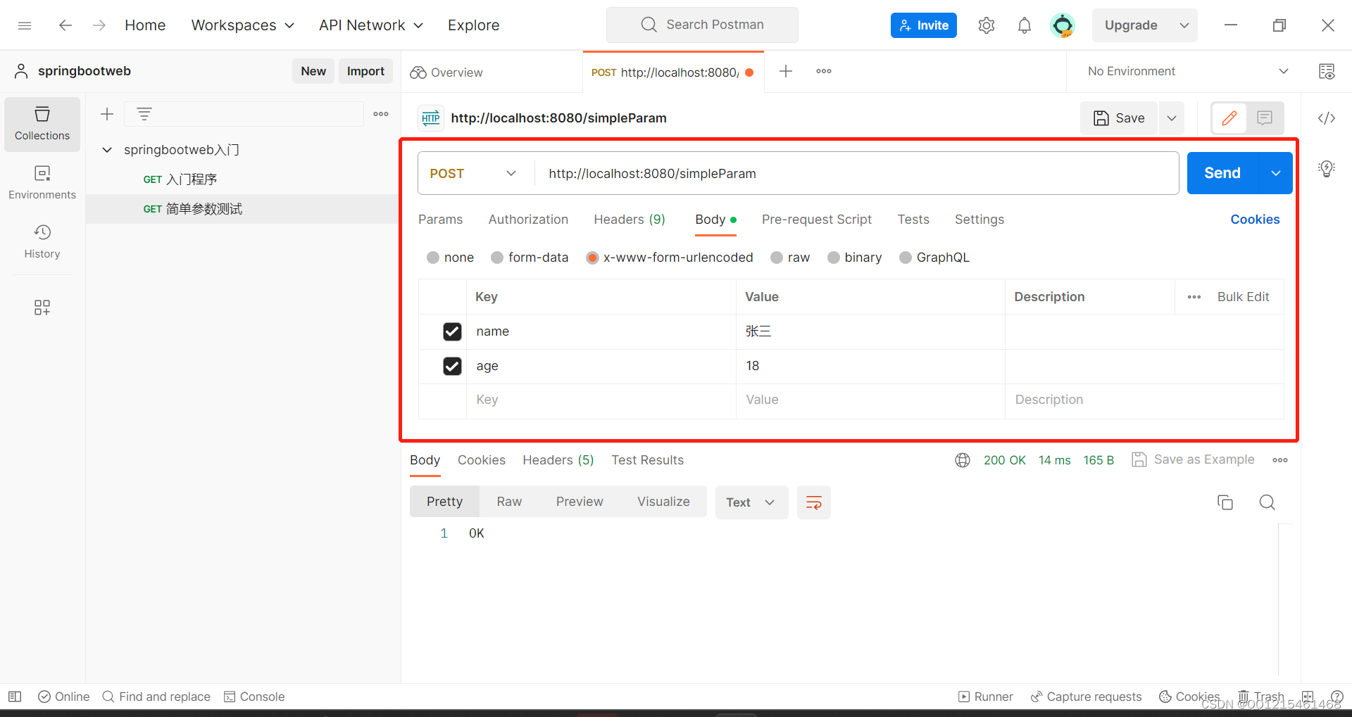1352x717 pixels.
Task: Open the hamburger main menu
Action: [x=25, y=25]
